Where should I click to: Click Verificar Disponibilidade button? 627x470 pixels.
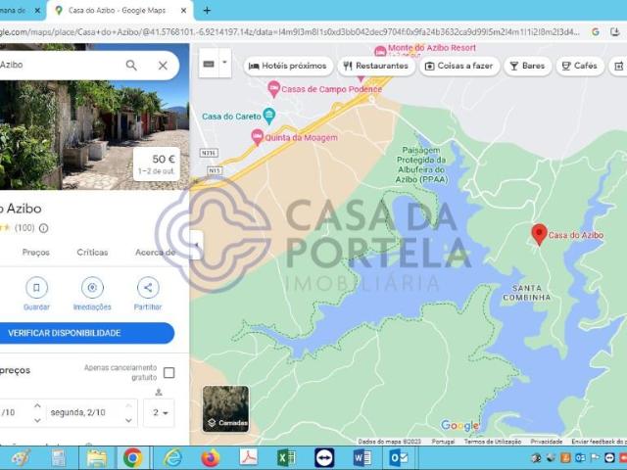[87, 333]
